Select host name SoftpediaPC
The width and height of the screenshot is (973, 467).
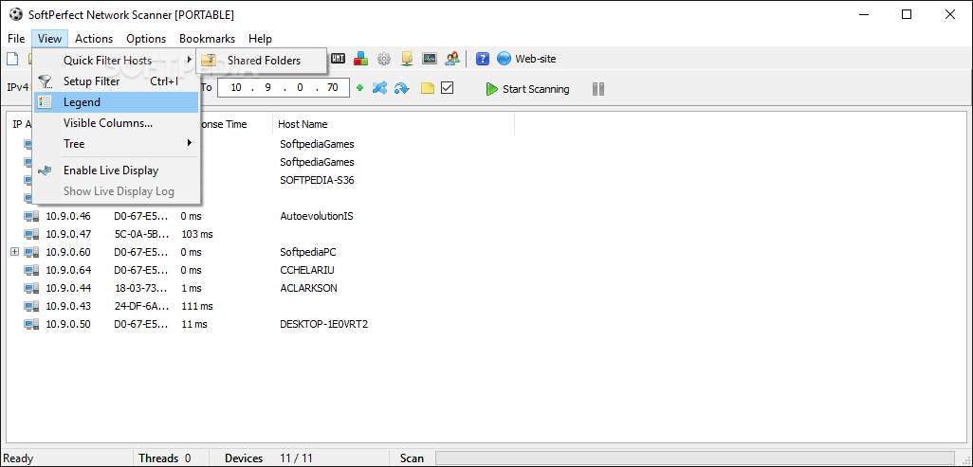[x=308, y=252]
